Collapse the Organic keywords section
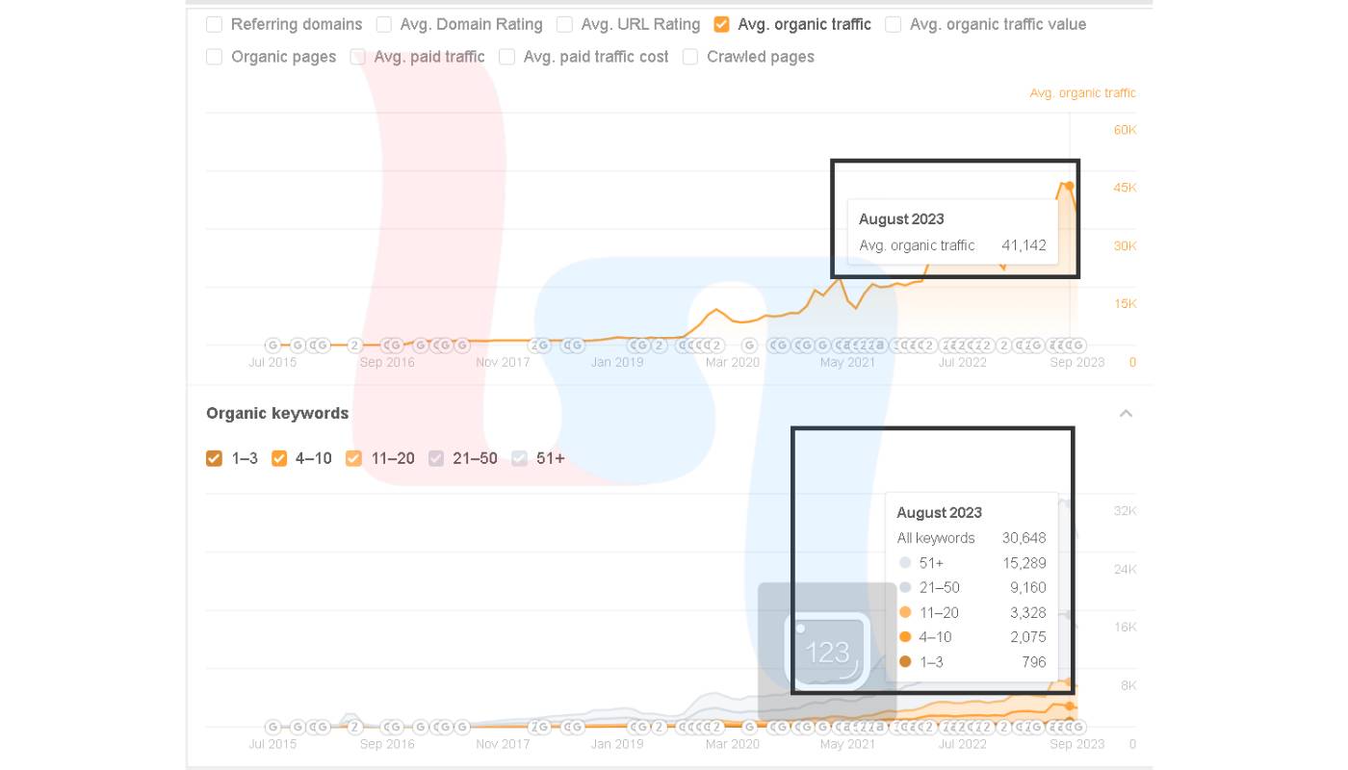The image size is (1348, 770). pyautogui.click(x=1126, y=414)
